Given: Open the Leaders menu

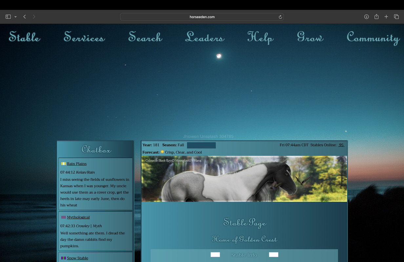Looking at the screenshot, I should coord(205,37).
